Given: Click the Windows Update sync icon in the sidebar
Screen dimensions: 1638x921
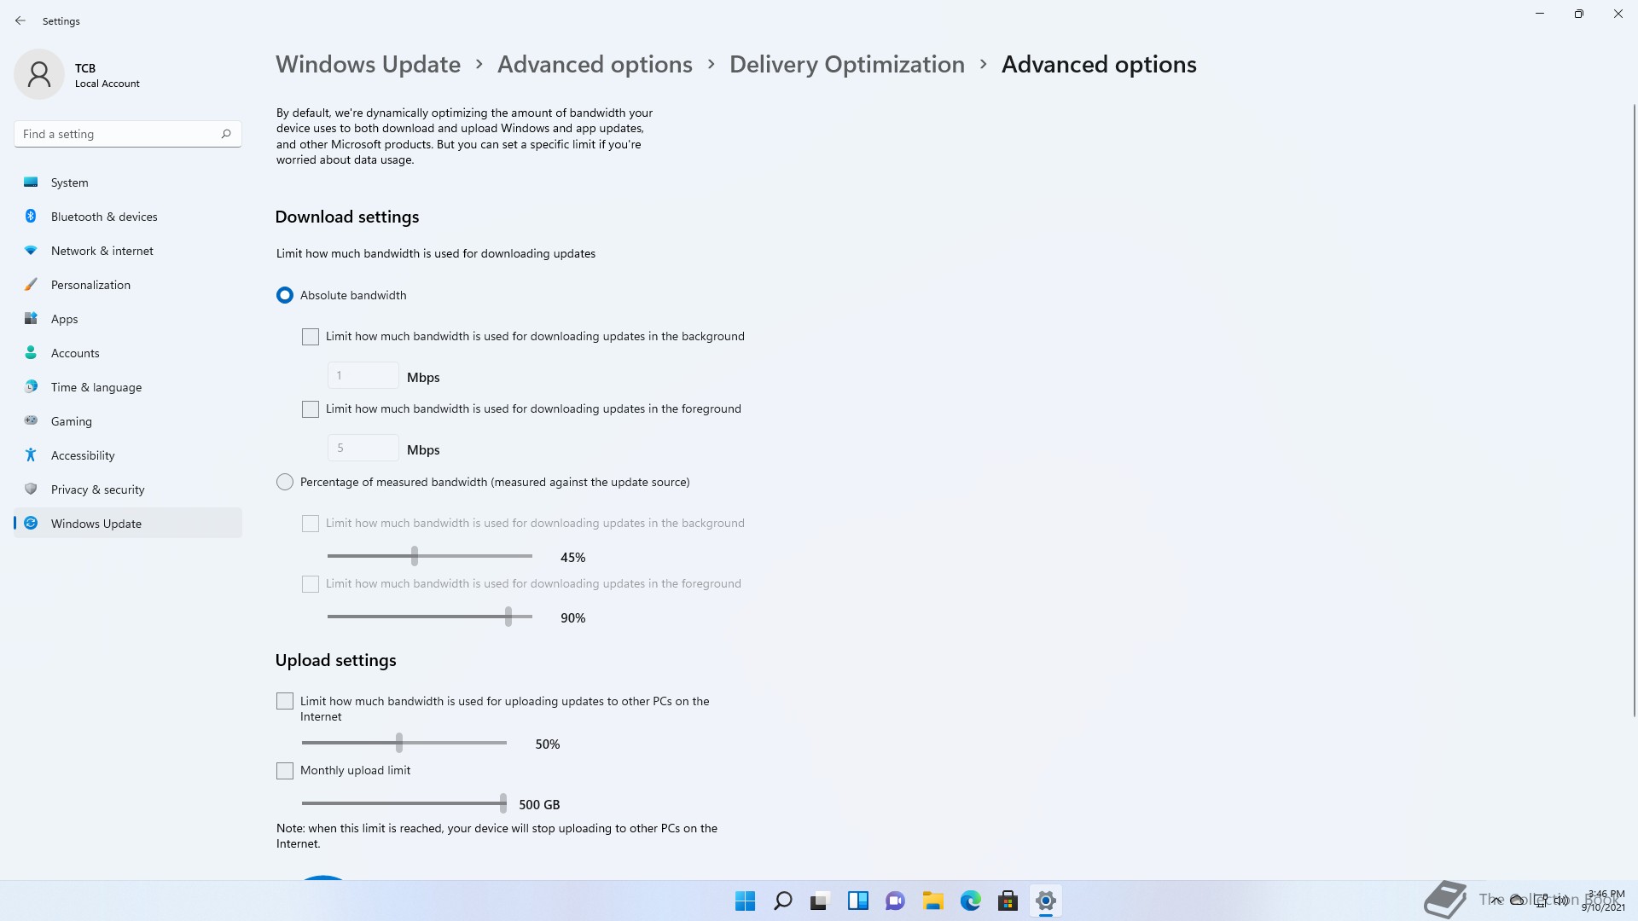Looking at the screenshot, I should click(31, 523).
